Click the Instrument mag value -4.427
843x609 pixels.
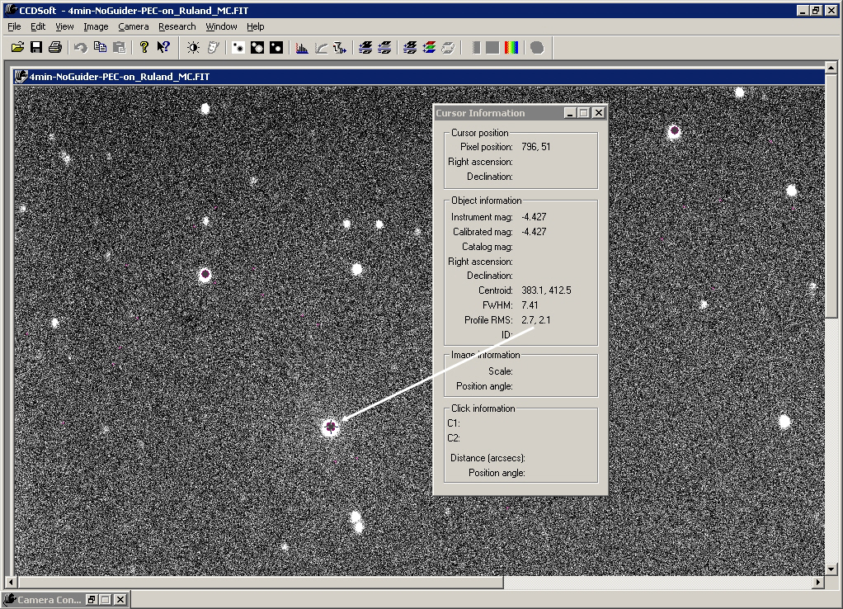pyautogui.click(x=534, y=217)
